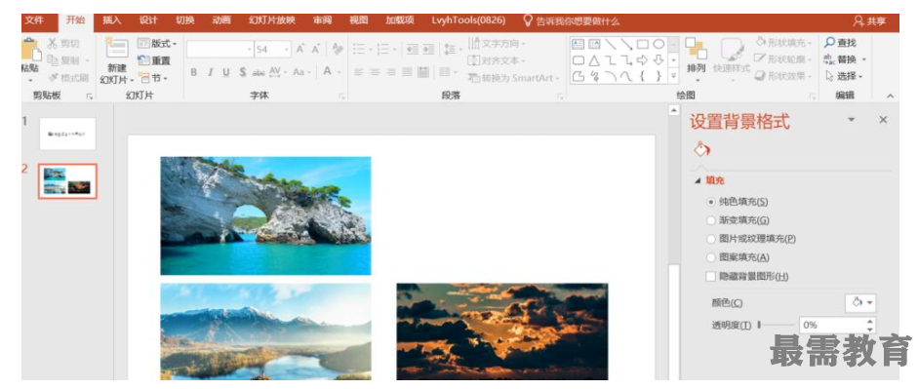The height and width of the screenshot is (389, 918).
Task: Open the 版式 layout dropdown
Action: (x=157, y=43)
